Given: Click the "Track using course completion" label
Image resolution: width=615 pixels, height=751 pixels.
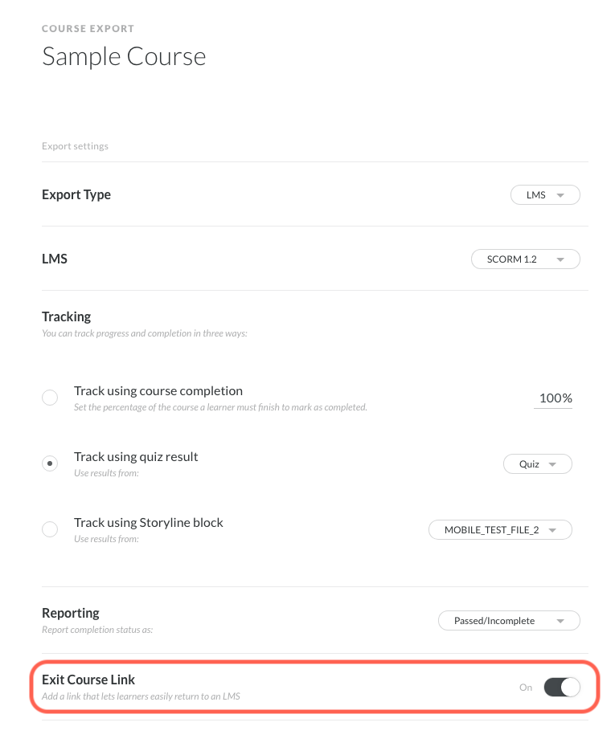Looking at the screenshot, I should click(158, 391).
